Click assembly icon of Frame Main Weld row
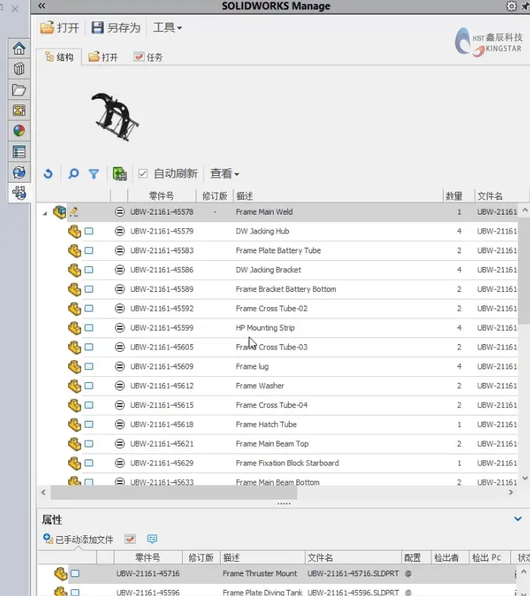 point(60,212)
